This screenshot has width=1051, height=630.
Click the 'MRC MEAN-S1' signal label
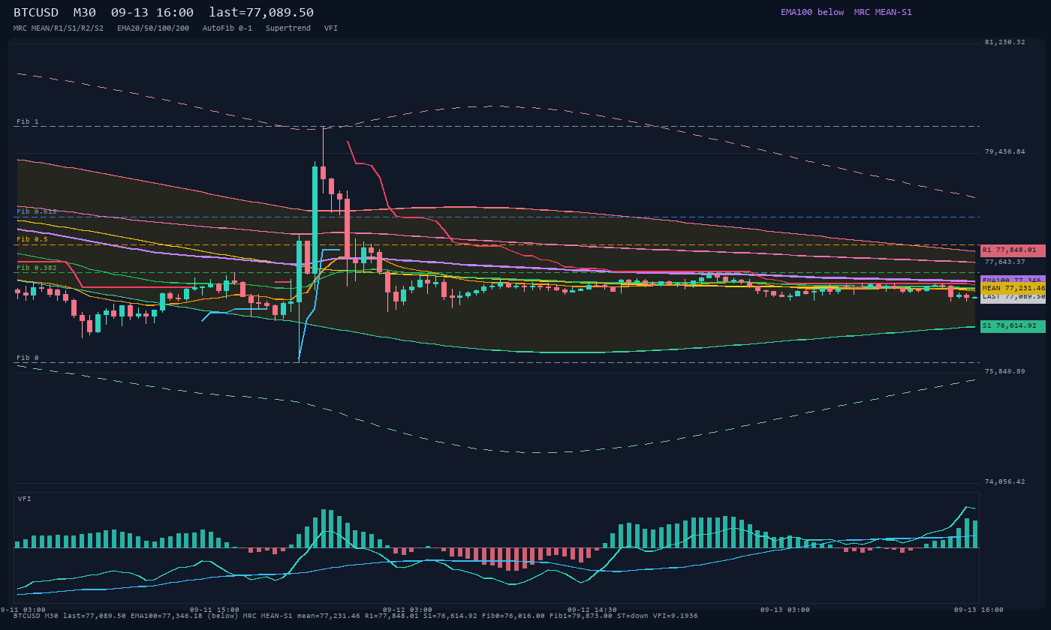point(883,12)
